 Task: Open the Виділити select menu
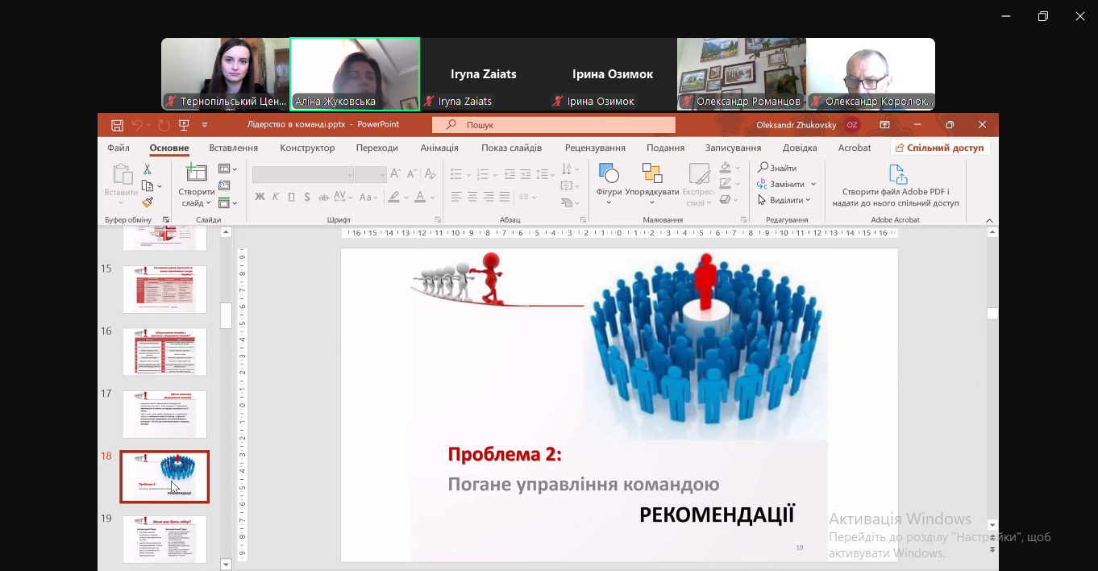784,200
